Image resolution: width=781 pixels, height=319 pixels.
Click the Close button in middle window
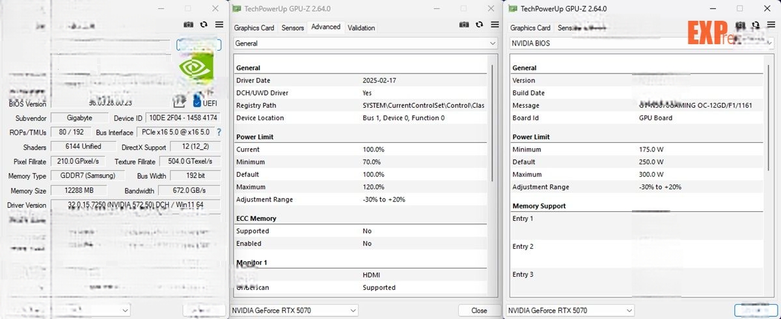[479, 311]
